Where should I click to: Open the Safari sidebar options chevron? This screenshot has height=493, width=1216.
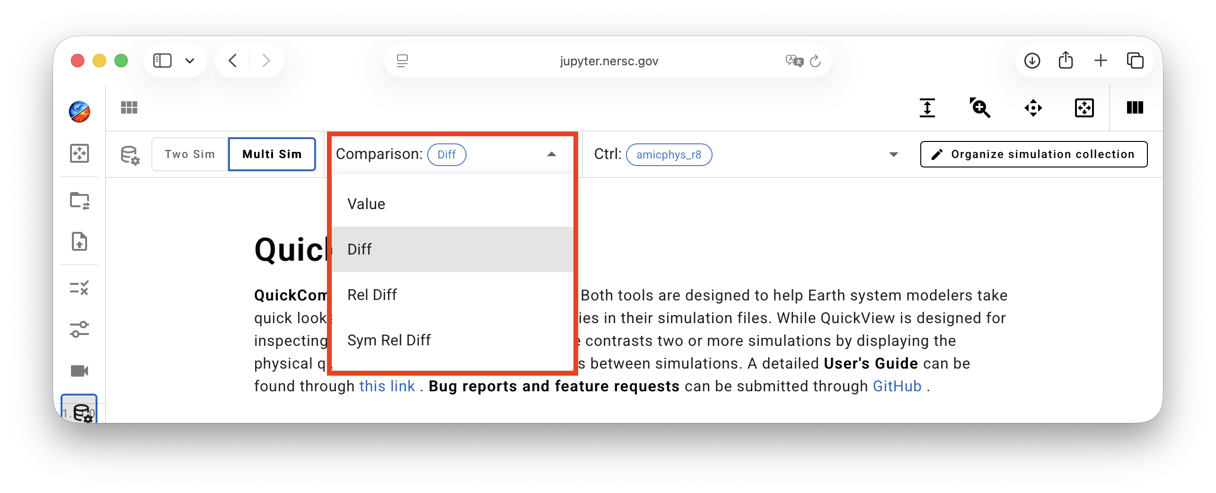pos(190,61)
